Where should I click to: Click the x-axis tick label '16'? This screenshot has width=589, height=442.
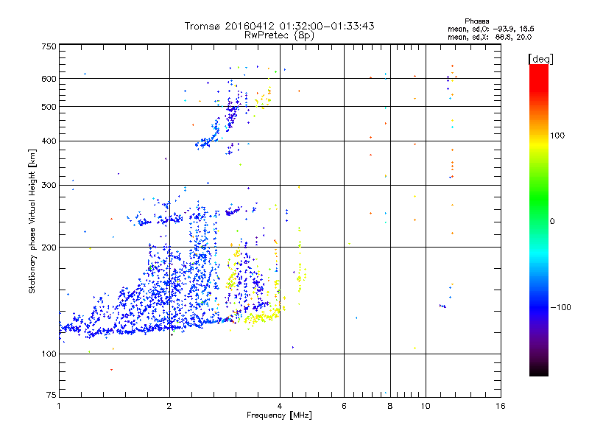pyautogui.click(x=501, y=406)
